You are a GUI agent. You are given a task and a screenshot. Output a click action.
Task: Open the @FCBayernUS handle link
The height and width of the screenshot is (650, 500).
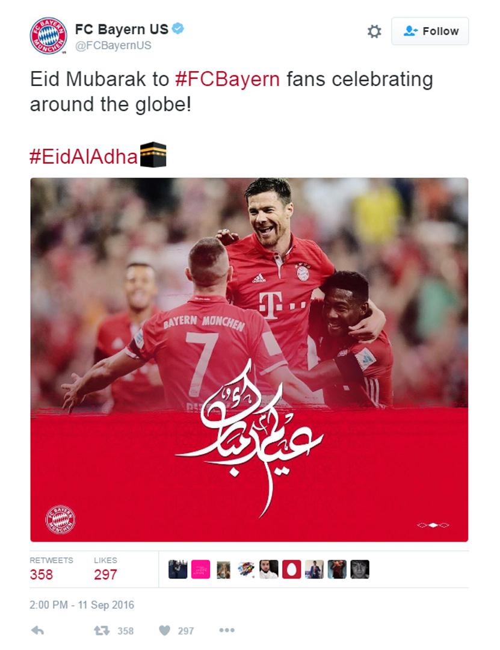(x=113, y=45)
